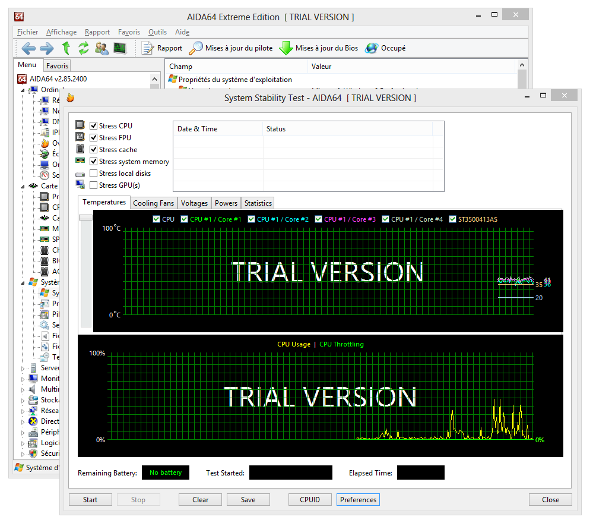The height and width of the screenshot is (526, 593).
Task: Uncheck Stress CPU
Action: pyautogui.click(x=93, y=126)
